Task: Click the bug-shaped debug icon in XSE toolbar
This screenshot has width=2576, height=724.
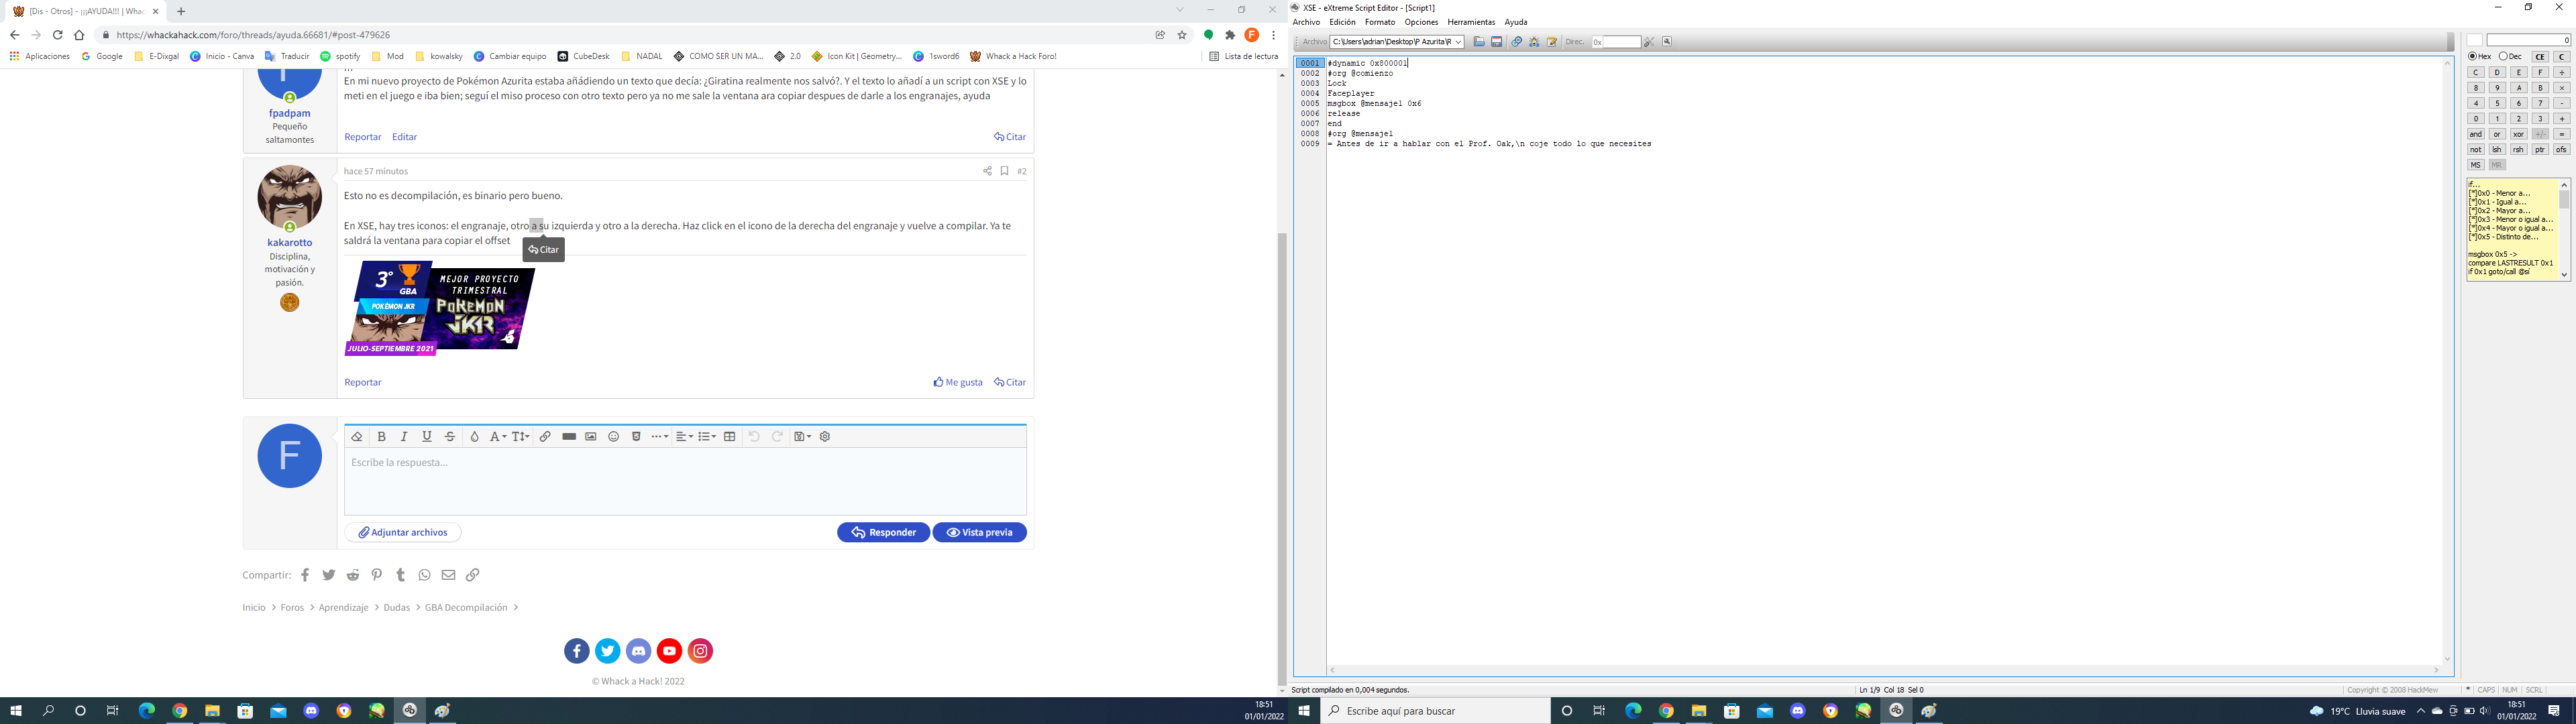Action: coord(1534,42)
